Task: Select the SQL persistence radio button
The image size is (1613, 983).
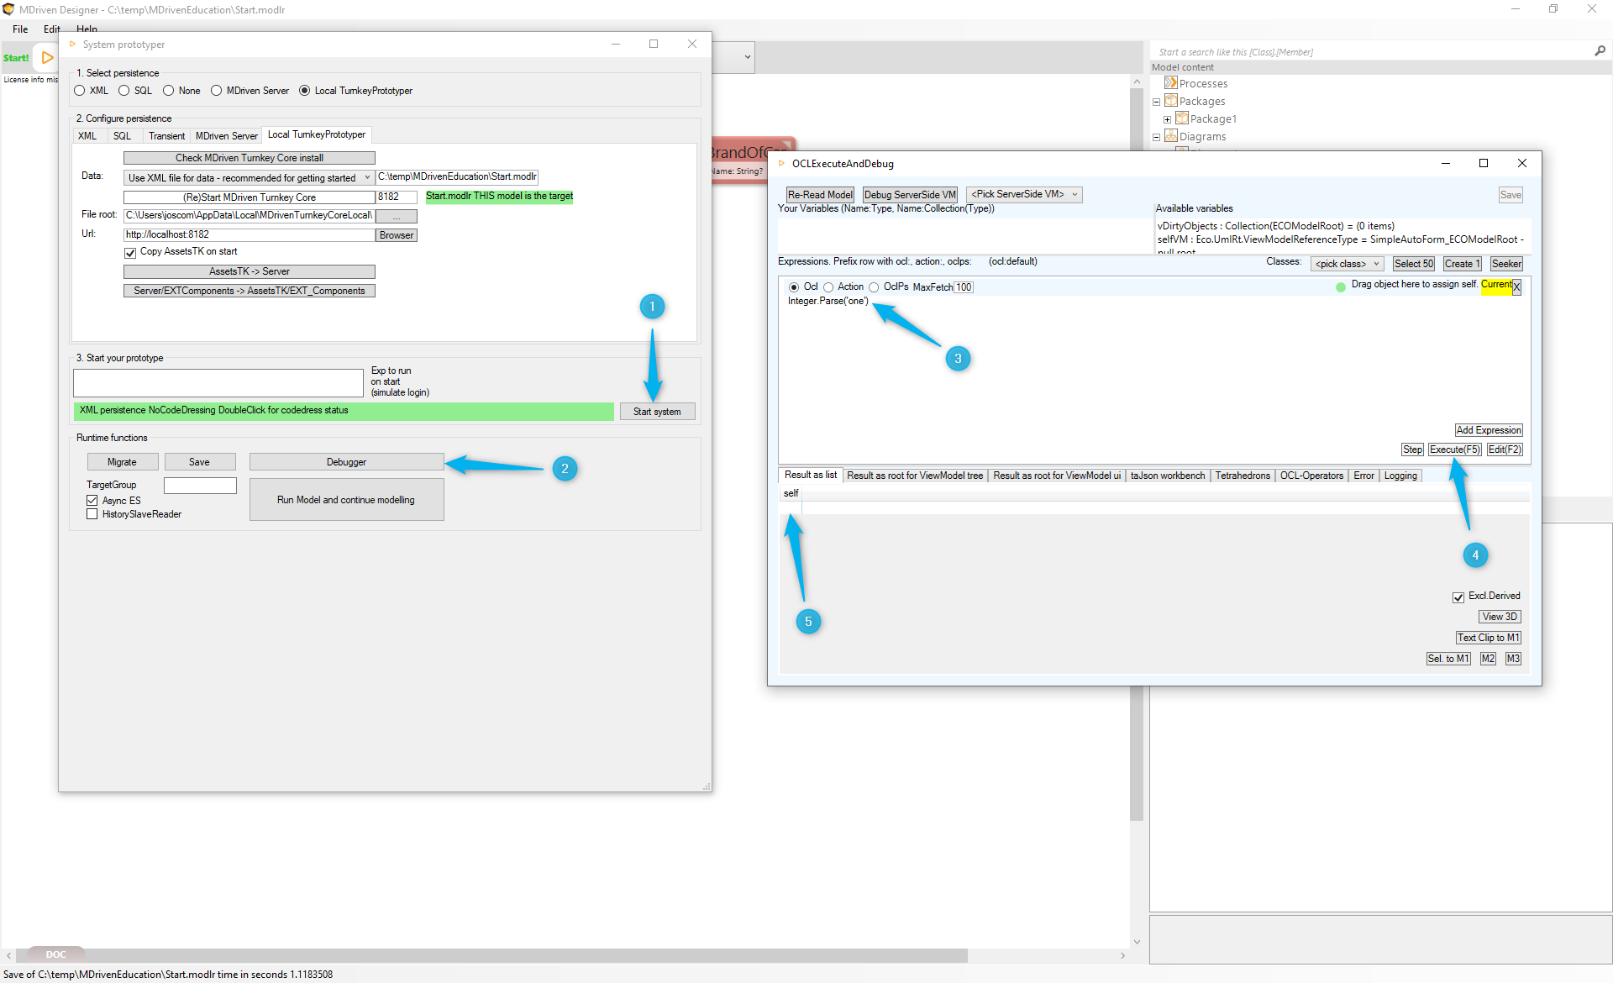Action: (124, 91)
